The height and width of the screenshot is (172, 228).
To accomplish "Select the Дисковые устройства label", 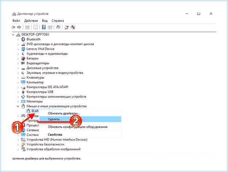I will click(x=42, y=68).
